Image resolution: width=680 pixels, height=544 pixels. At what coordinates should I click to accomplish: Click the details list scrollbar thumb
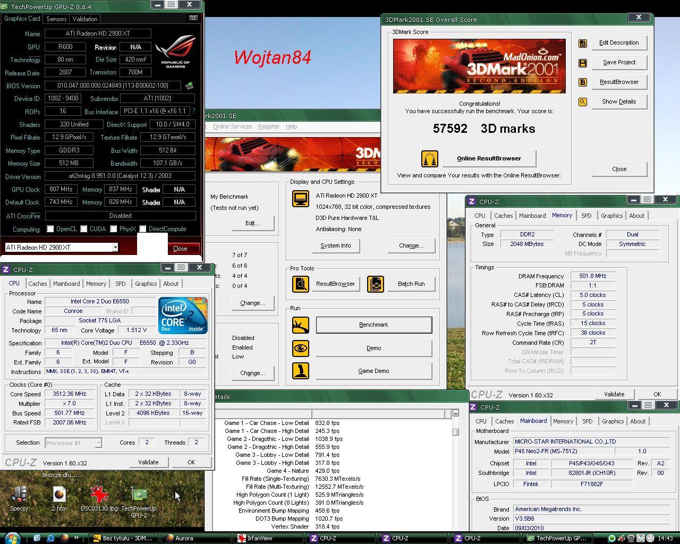click(x=455, y=432)
